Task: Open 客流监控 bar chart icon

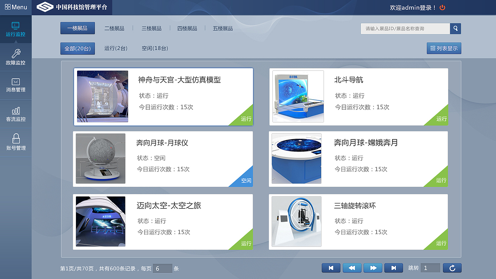Action: 15,111
